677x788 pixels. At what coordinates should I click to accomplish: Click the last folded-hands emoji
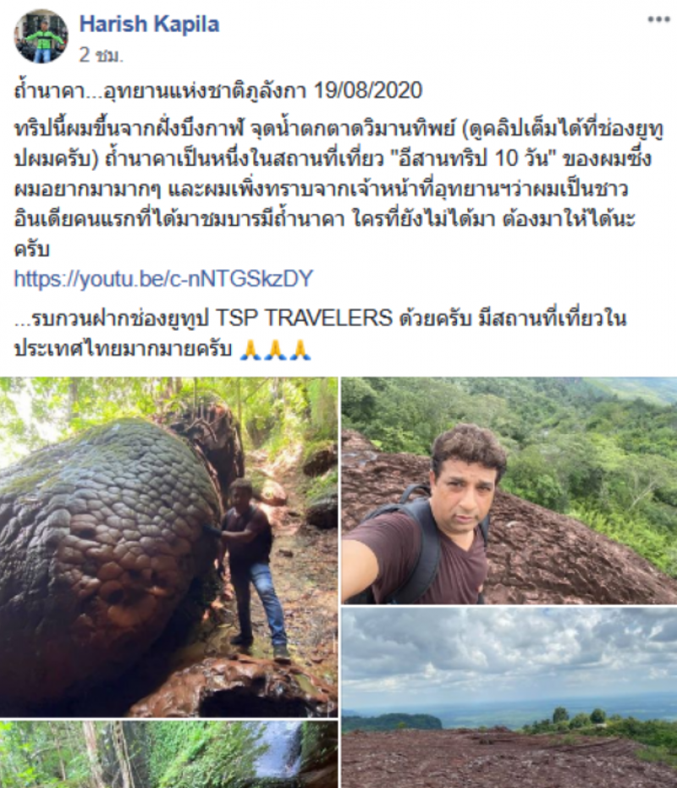pyautogui.click(x=301, y=350)
